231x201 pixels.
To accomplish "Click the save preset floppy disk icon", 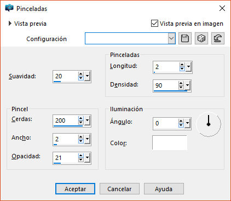I will pos(185,38).
